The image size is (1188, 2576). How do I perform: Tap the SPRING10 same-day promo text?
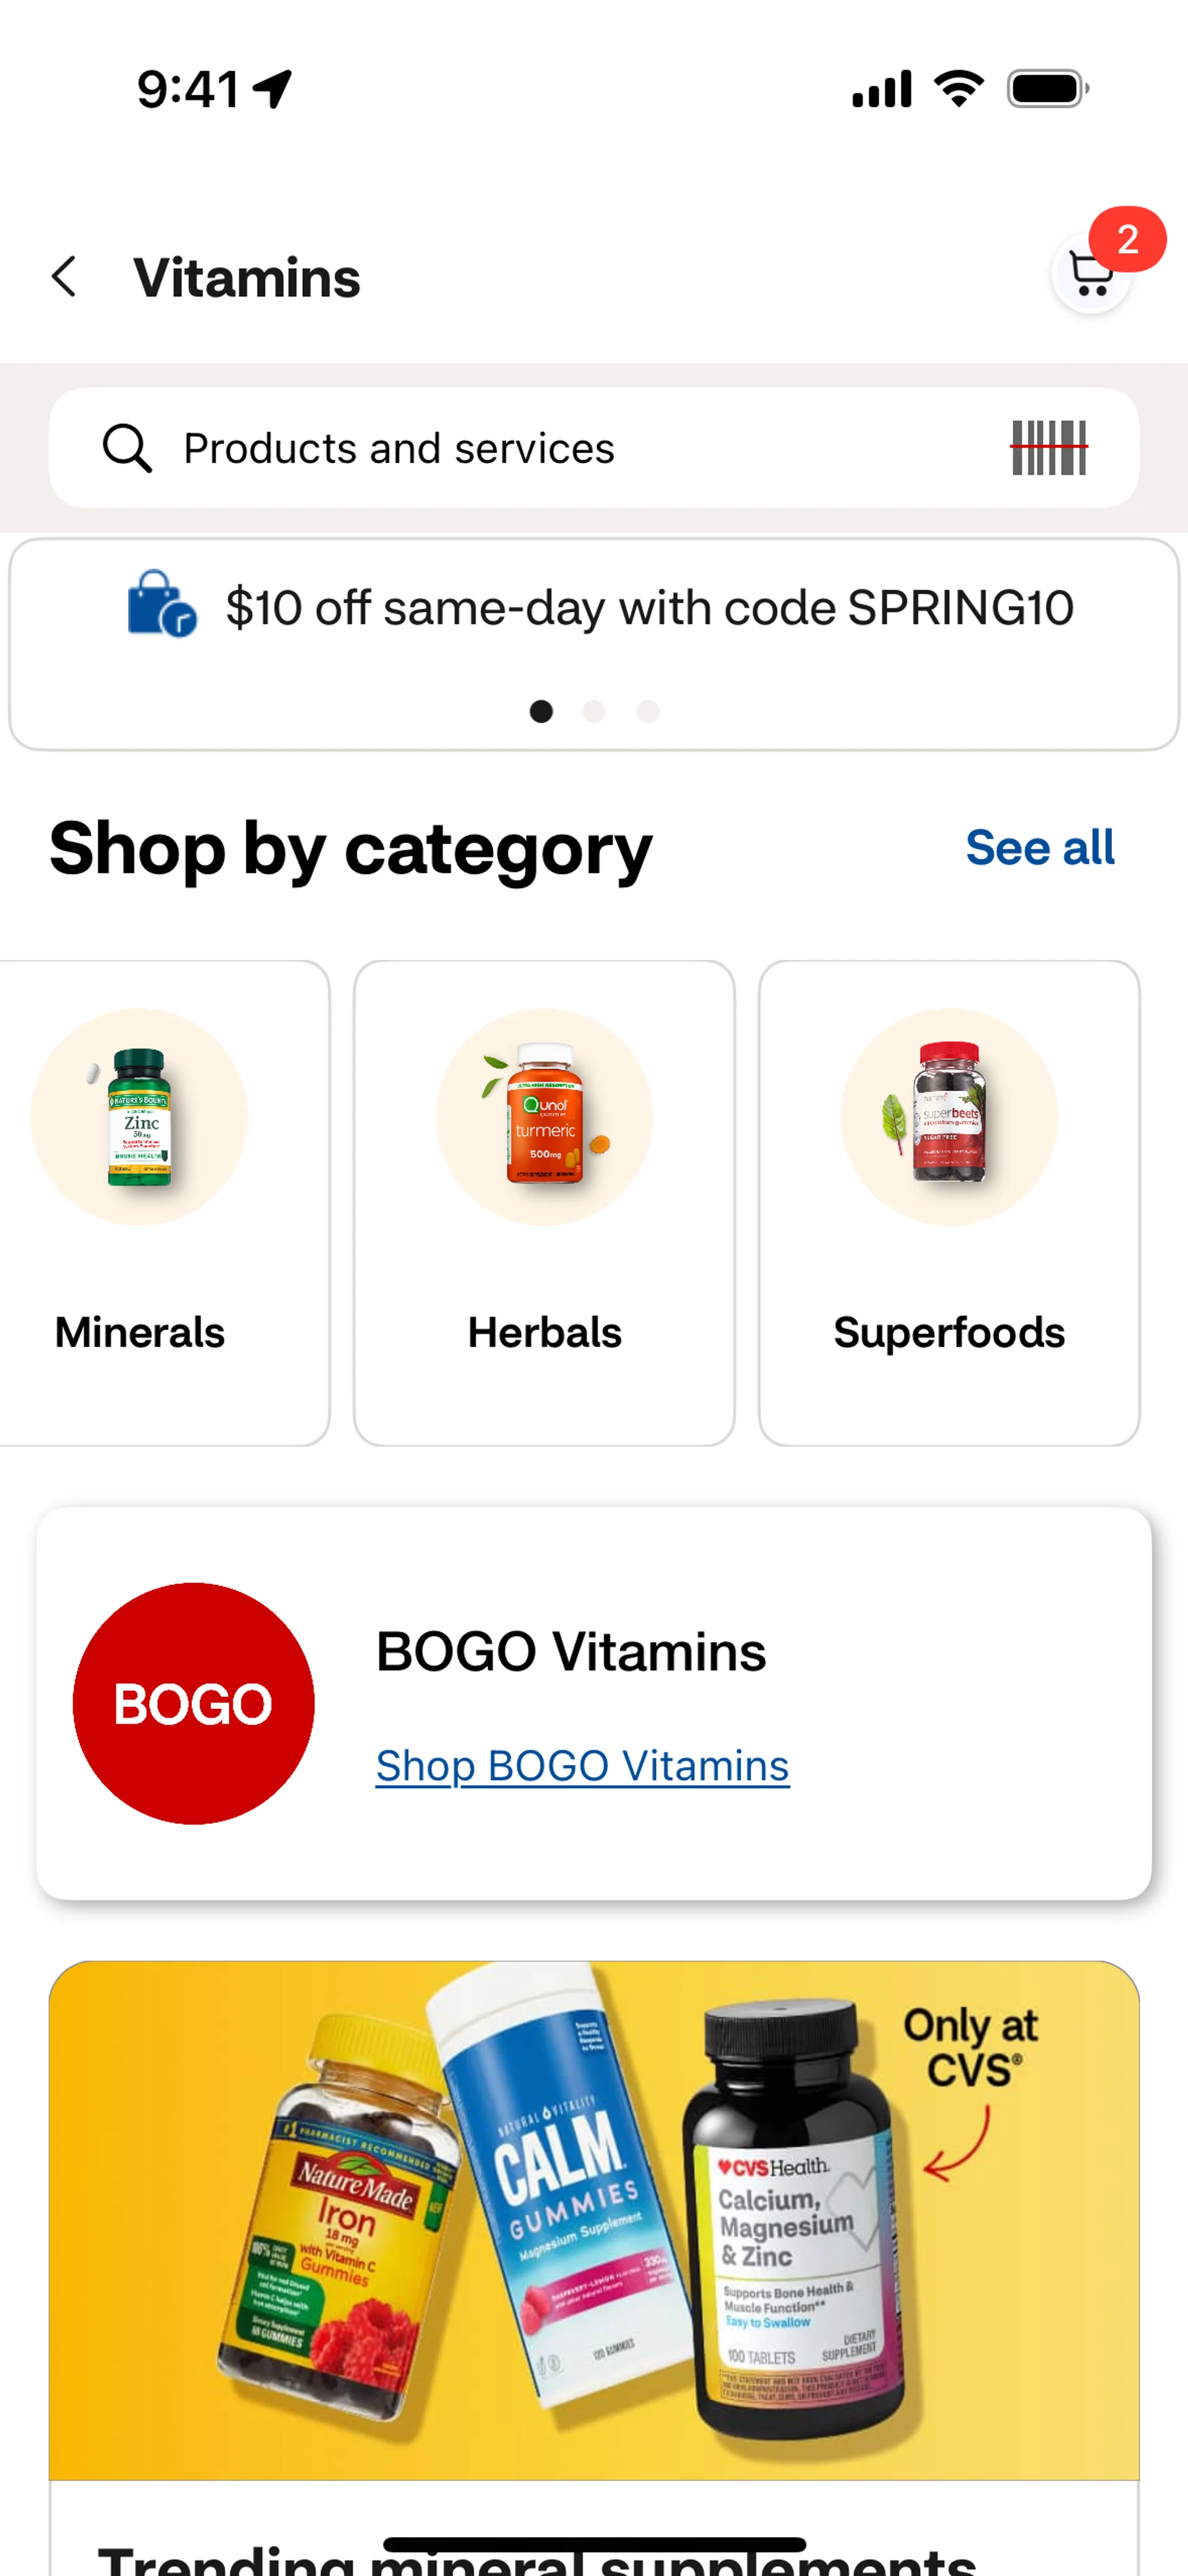[650, 607]
